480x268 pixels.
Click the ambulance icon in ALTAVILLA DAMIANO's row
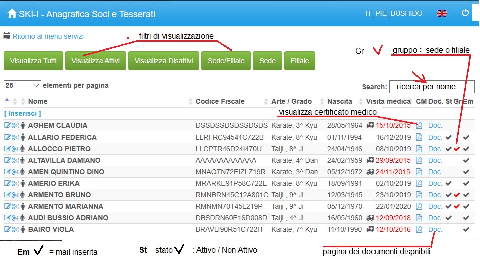pos(370,160)
